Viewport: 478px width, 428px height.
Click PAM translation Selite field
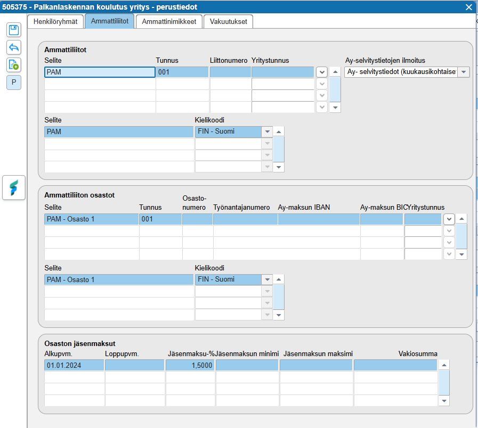tap(119, 131)
